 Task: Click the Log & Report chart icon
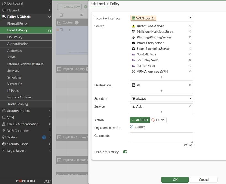(4, 150)
